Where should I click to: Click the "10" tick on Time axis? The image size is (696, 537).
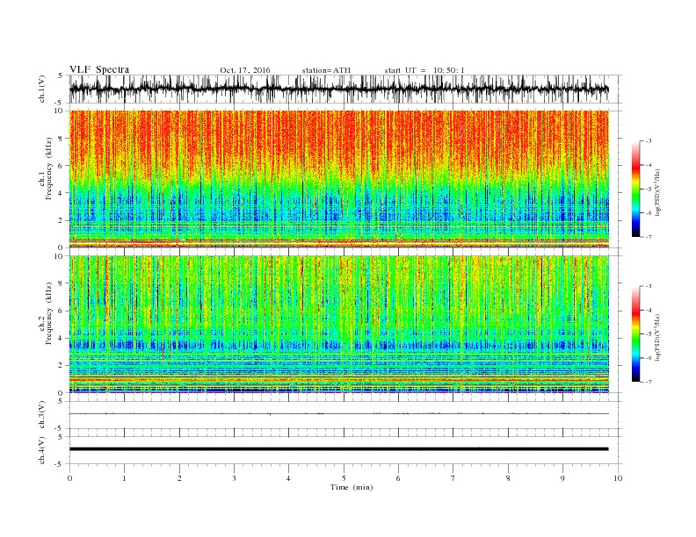[x=618, y=478]
